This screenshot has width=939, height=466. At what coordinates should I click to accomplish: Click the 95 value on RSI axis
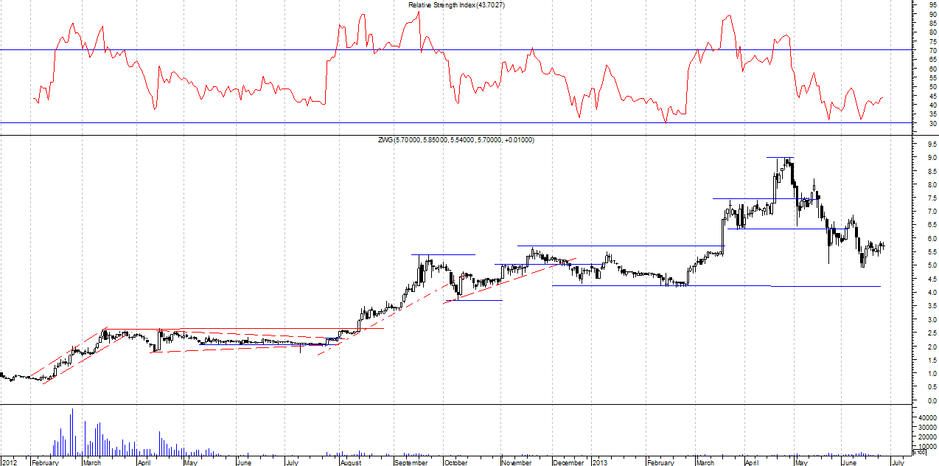[x=932, y=4]
